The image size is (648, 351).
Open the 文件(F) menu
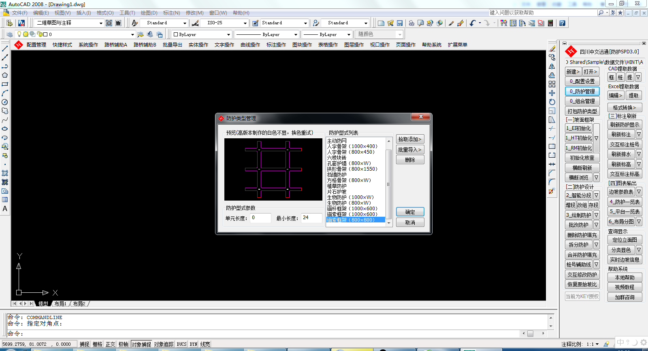coord(19,13)
